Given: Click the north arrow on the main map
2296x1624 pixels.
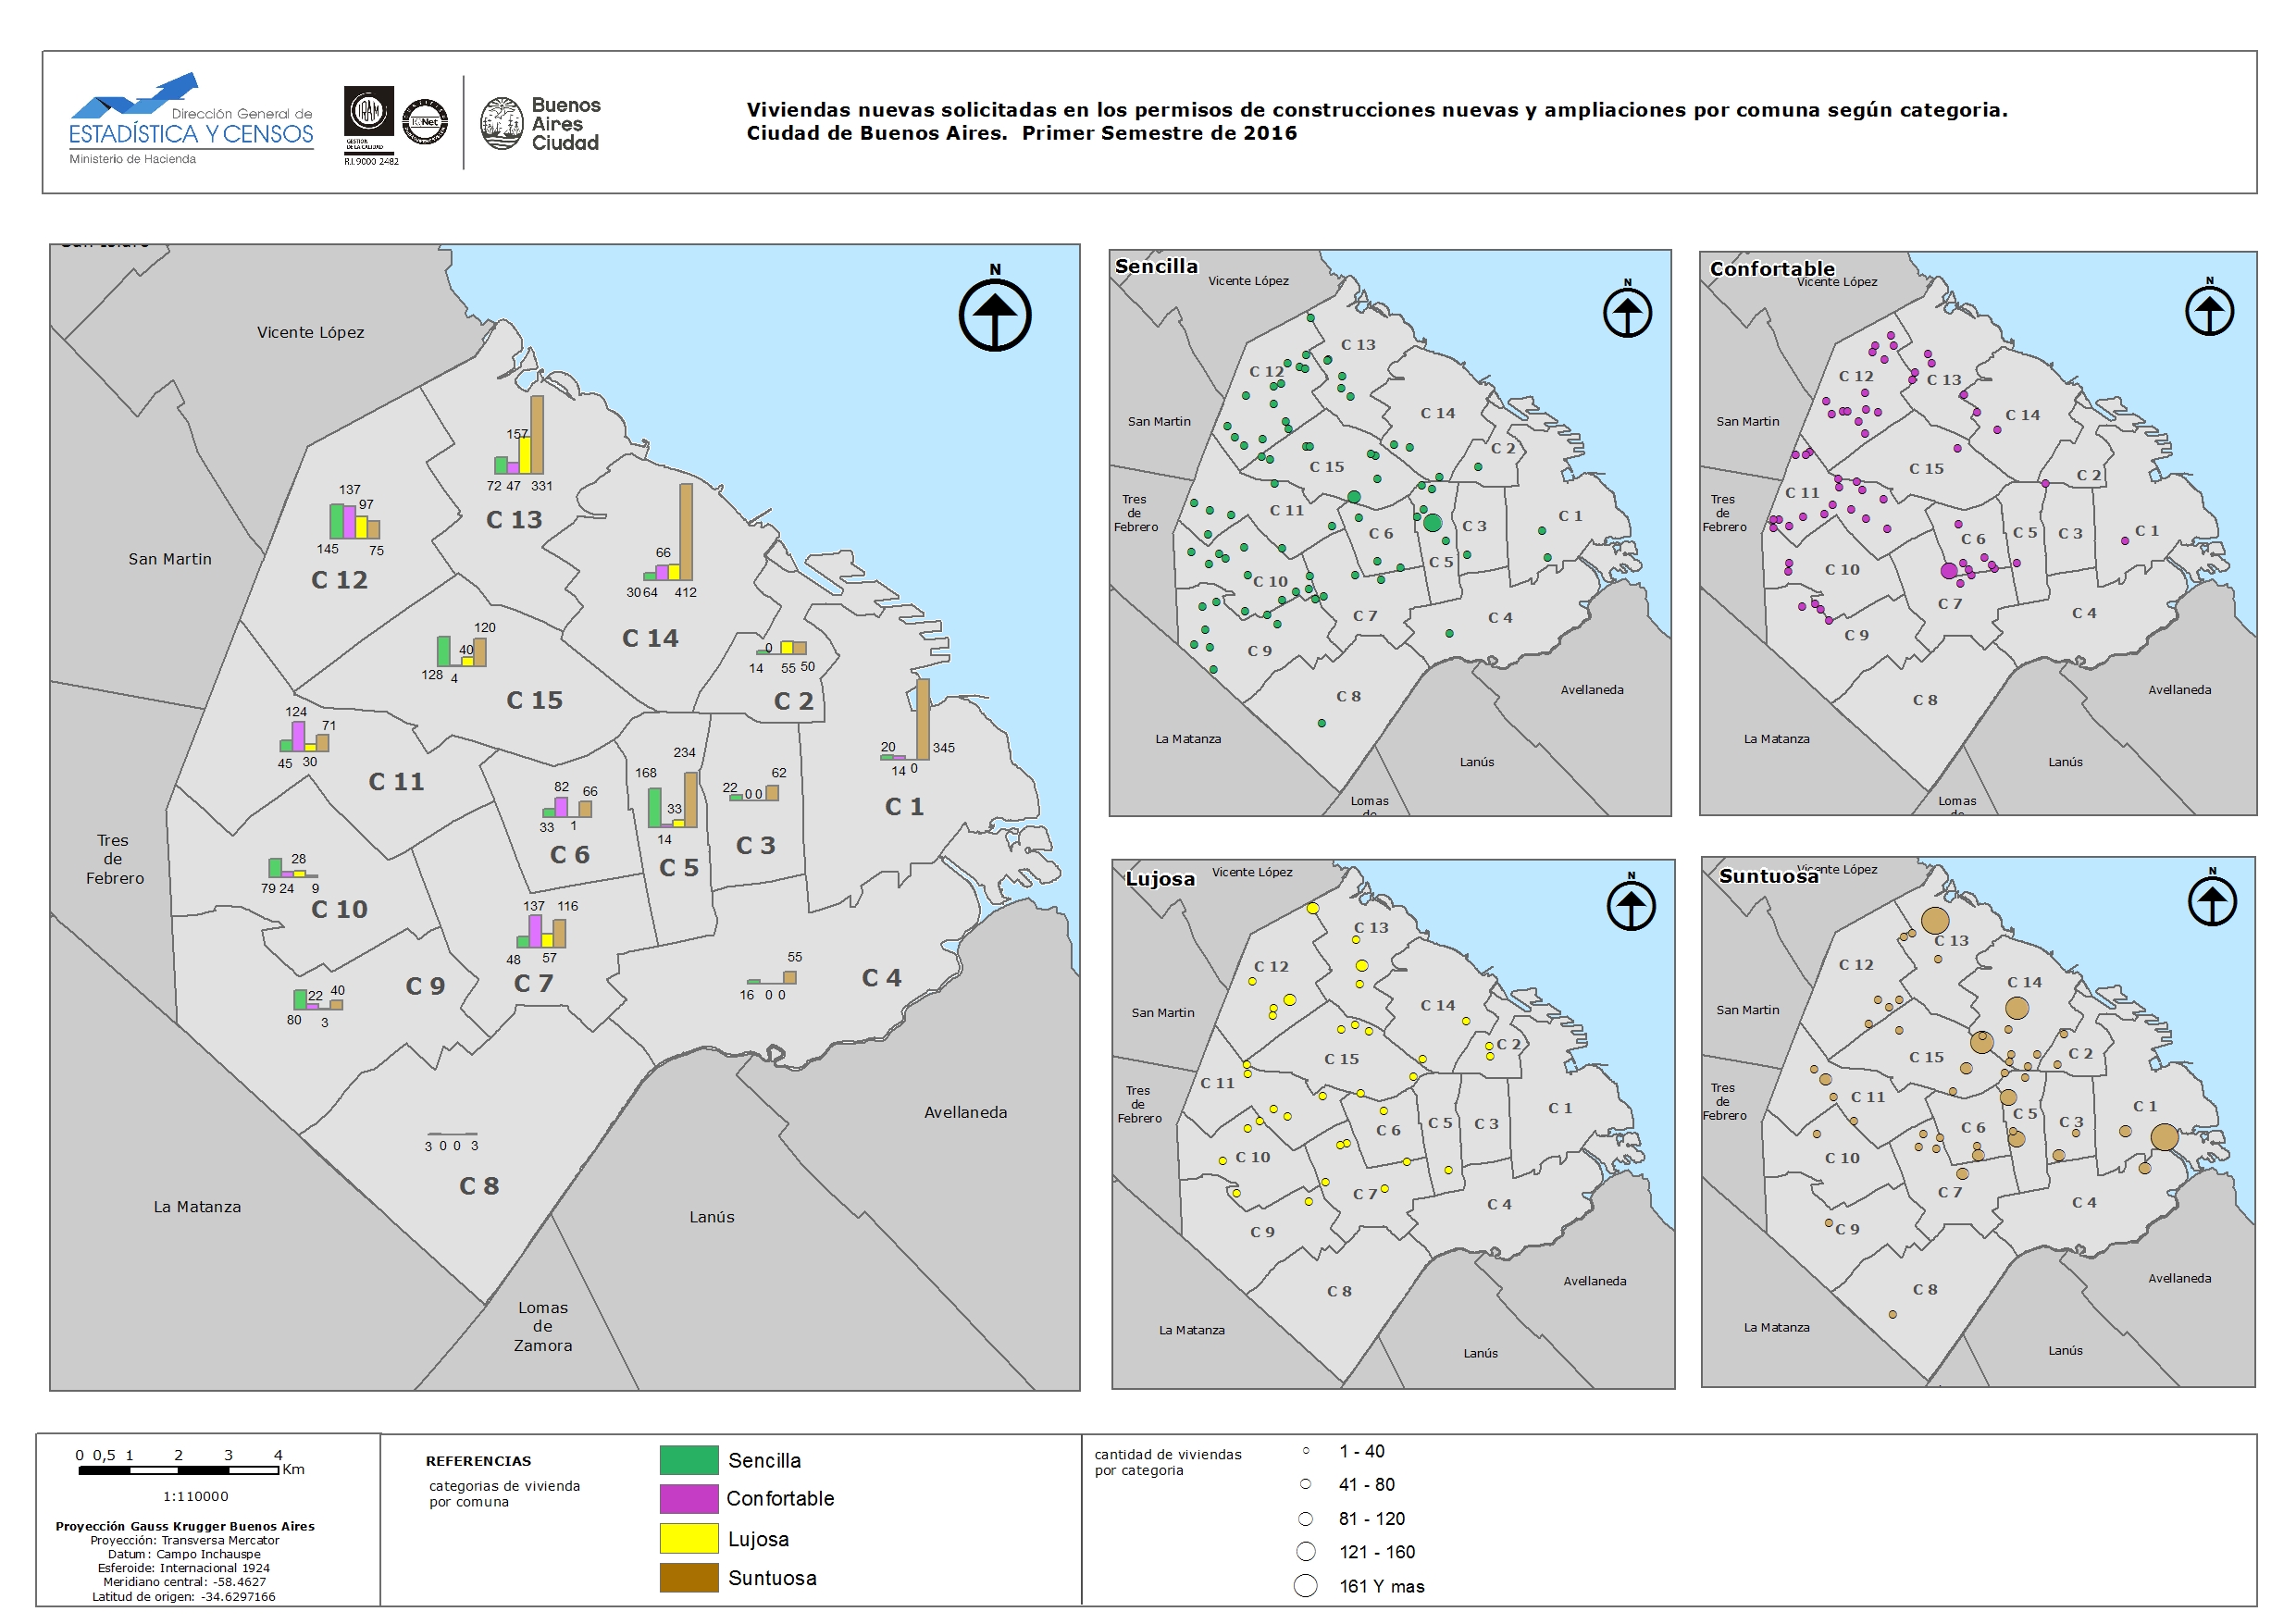Looking at the screenshot, I should (x=994, y=315).
